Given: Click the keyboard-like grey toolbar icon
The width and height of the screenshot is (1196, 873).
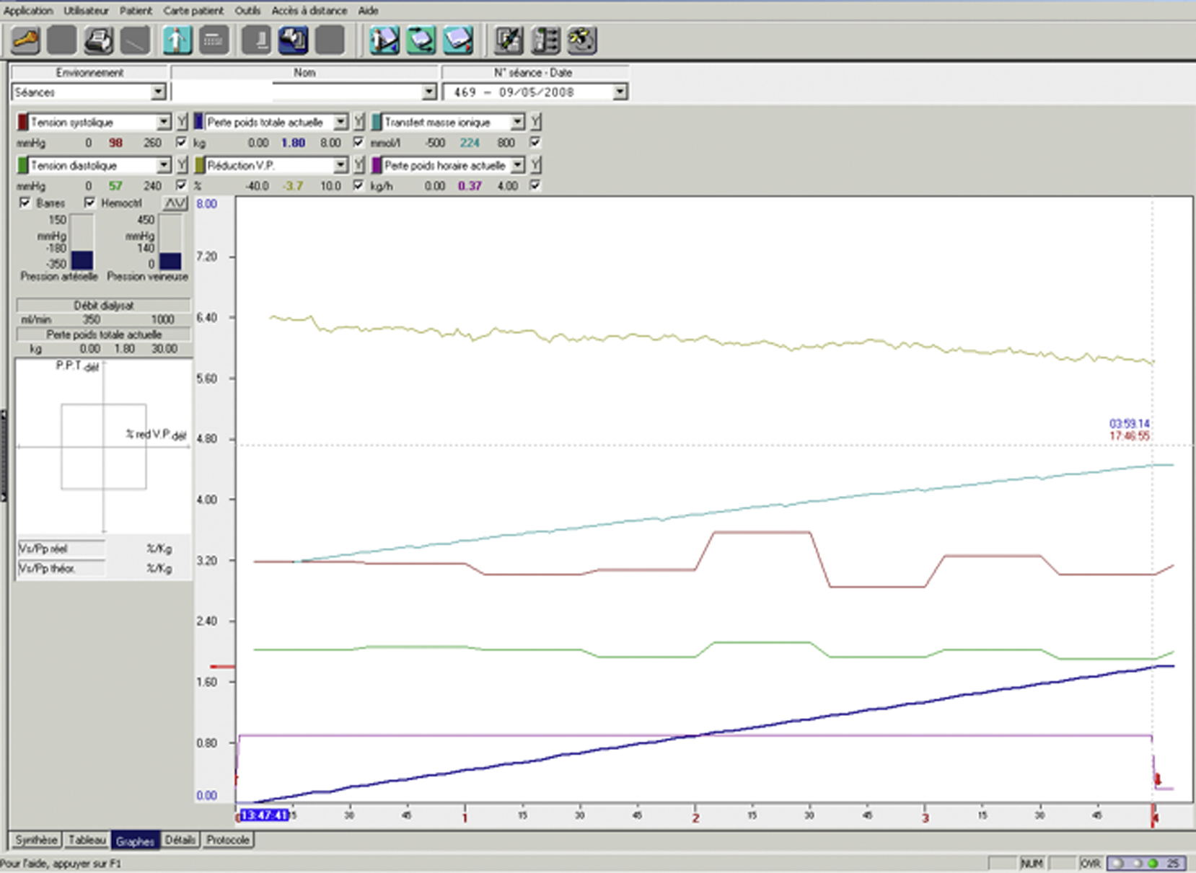Looking at the screenshot, I should click(x=214, y=40).
